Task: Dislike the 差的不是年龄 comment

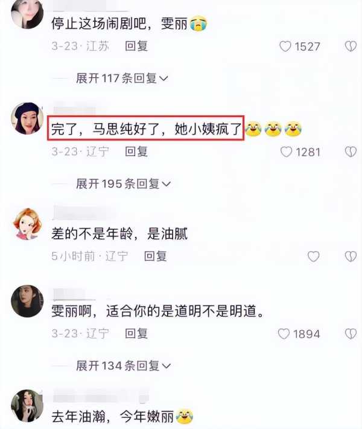Action: point(351,256)
